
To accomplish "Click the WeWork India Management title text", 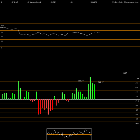I will [x=125, y=2].
